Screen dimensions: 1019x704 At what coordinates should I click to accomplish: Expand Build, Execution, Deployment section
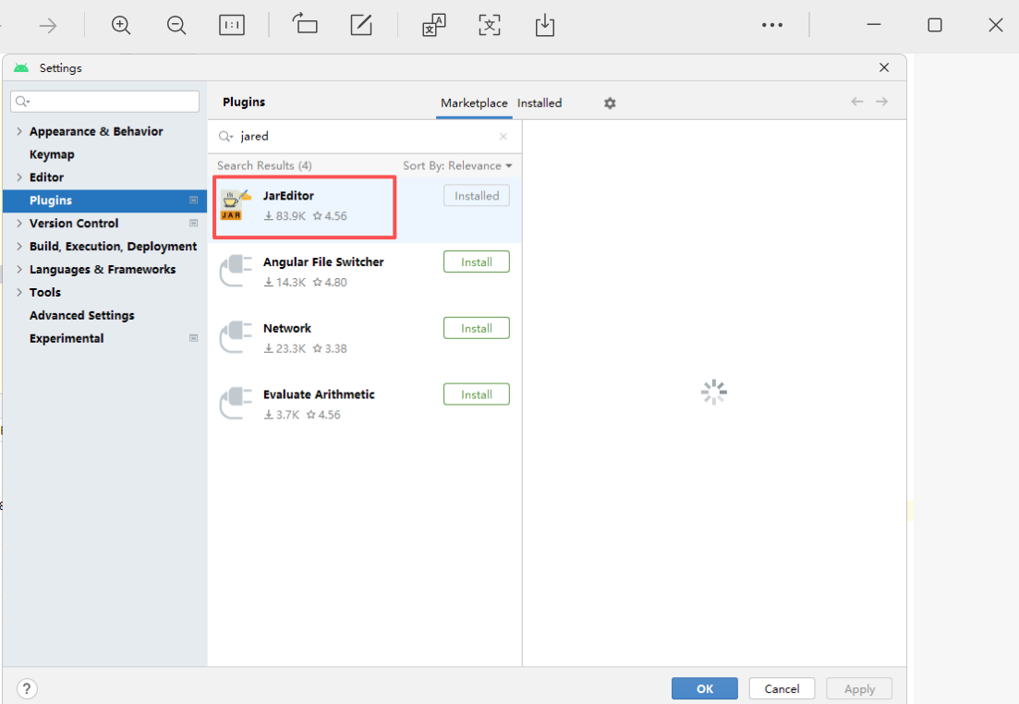[x=19, y=247]
